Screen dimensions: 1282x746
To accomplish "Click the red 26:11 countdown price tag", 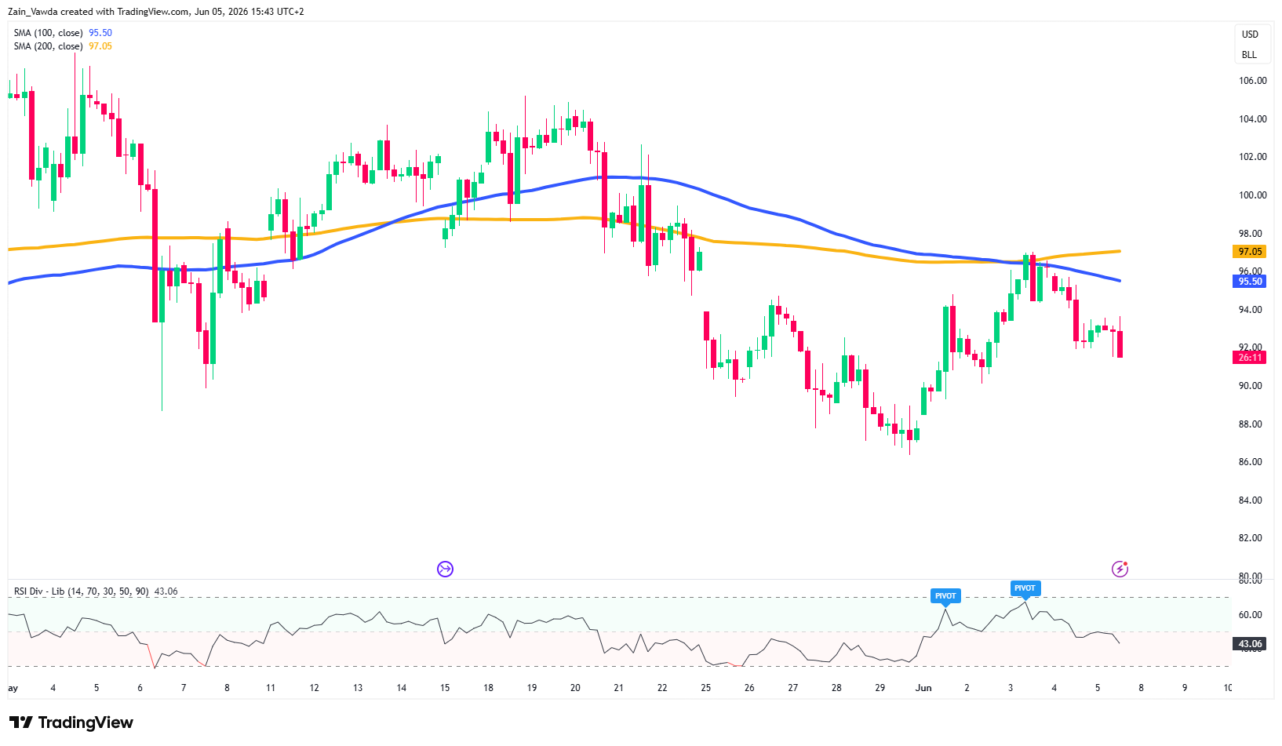I will point(1250,358).
